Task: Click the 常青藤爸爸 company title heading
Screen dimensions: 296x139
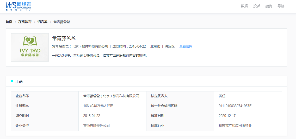Action: (x=64, y=38)
